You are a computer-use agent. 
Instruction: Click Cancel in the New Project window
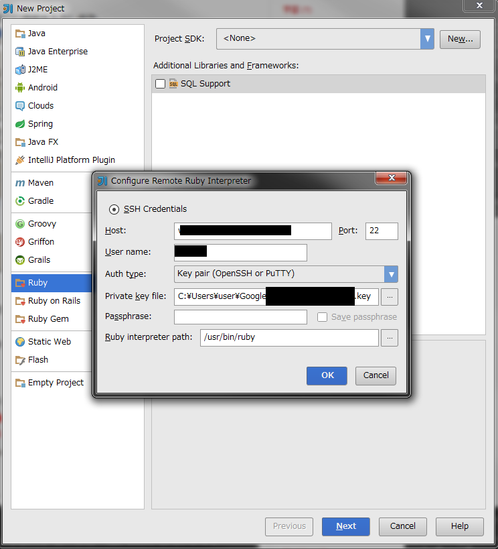tap(402, 527)
